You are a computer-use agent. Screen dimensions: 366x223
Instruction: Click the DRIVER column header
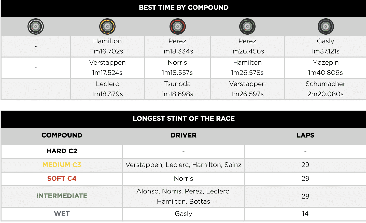[184, 135]
